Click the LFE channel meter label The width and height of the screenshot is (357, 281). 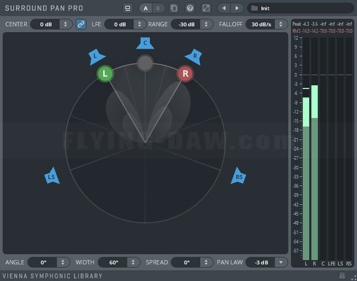click(x=331, y=264)
